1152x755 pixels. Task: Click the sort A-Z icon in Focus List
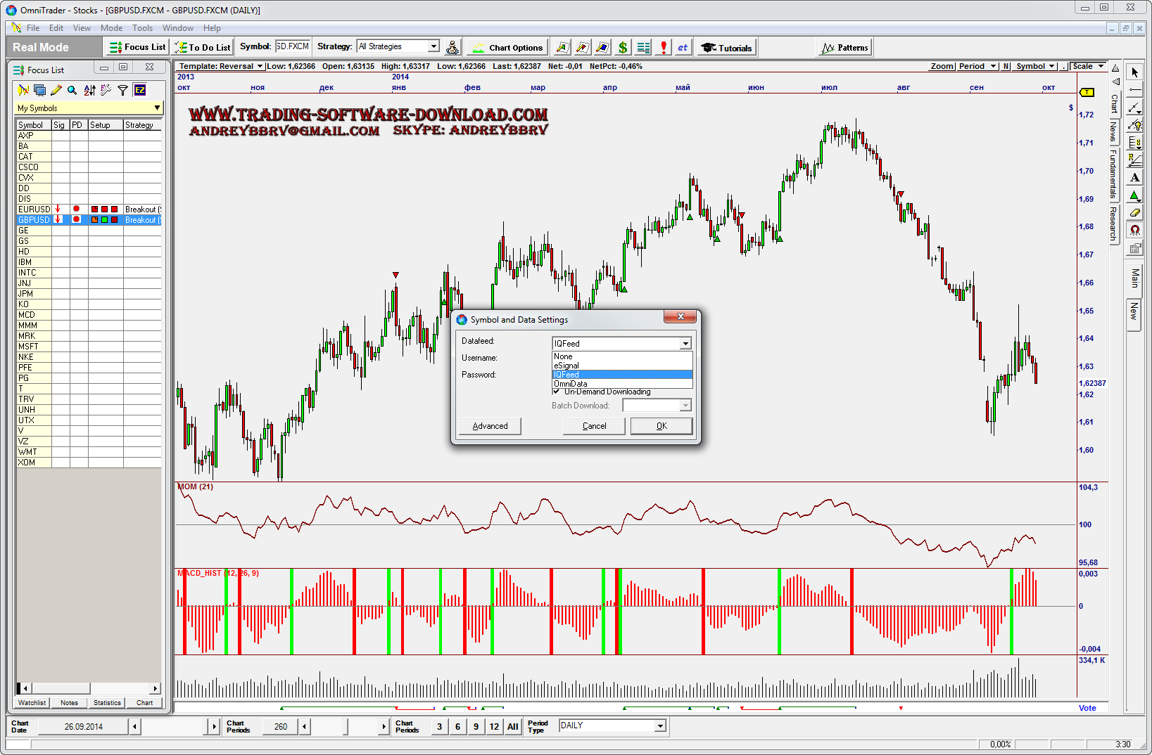pos(89,90)
